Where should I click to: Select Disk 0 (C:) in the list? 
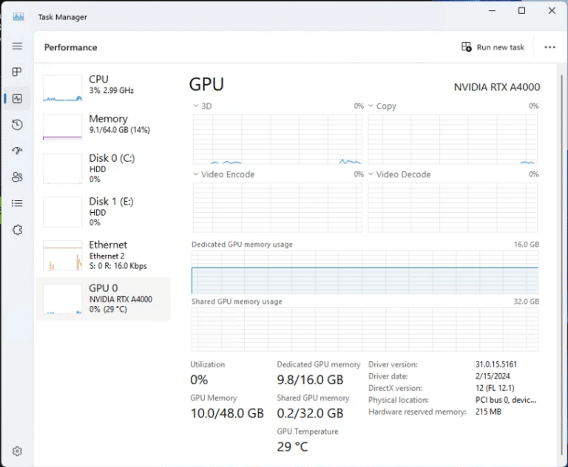coord(104,168)
